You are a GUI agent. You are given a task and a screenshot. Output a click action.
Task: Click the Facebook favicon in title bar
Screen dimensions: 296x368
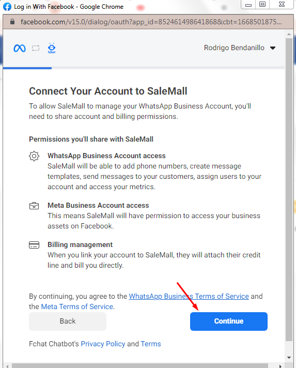(7, 7)
